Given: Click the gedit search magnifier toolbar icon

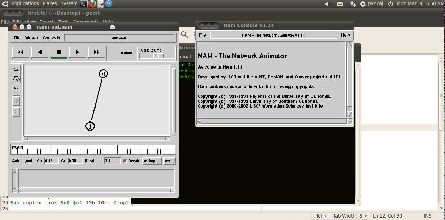Looking at the screenshot, I should (184, 34).
